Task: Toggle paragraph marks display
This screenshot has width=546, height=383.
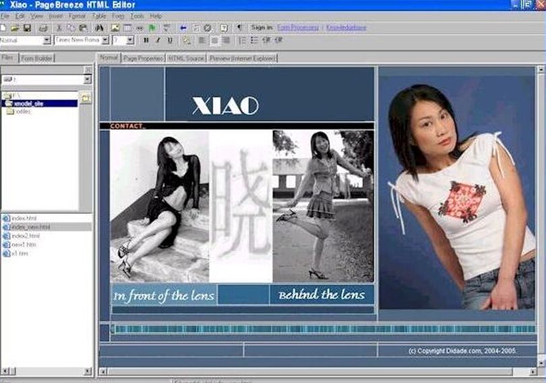Action: pos(239,28)
